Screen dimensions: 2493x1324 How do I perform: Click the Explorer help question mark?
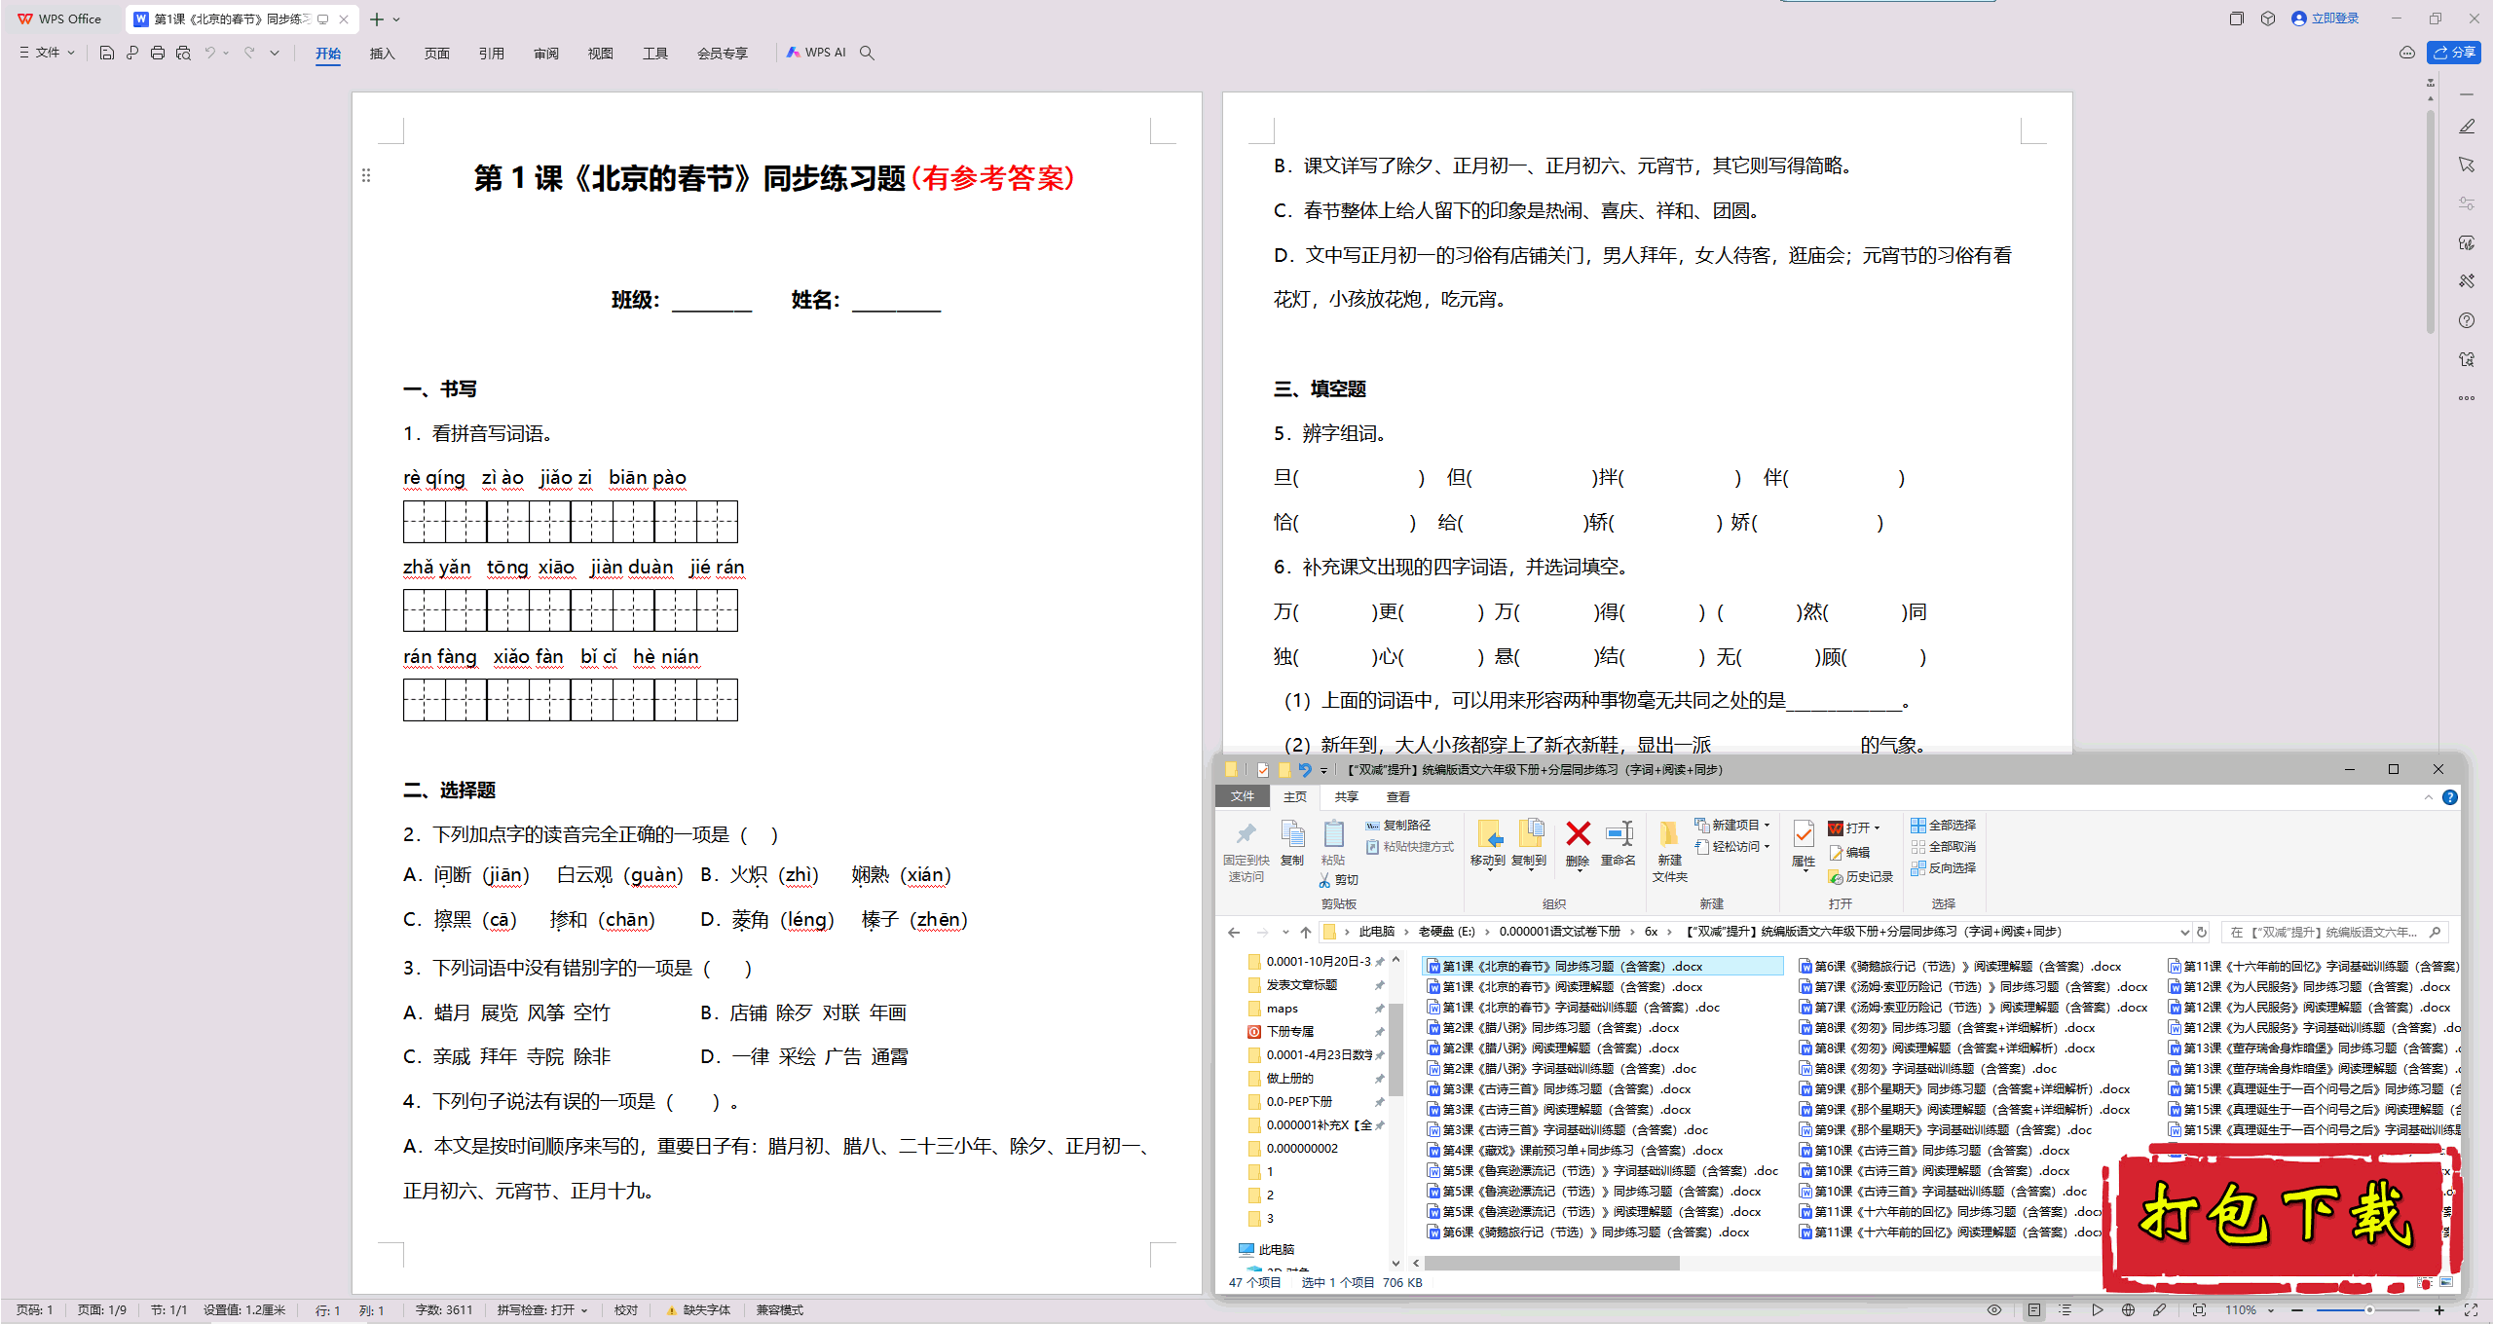[x=2450, y=797]
